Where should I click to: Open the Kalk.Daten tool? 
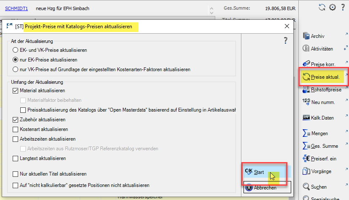(x=306, y=117)
